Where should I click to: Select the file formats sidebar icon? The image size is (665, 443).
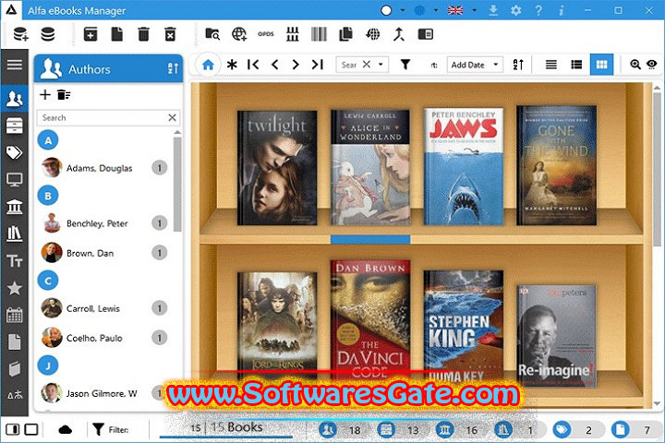click(x=15, y=341)
